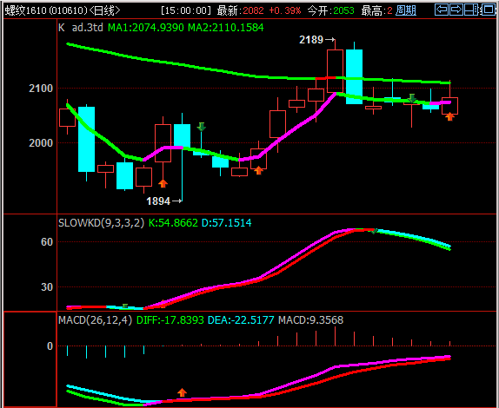Click the tallest red MACD histogram bar
The image size is (499, 408).
click(x=335, y=336)
